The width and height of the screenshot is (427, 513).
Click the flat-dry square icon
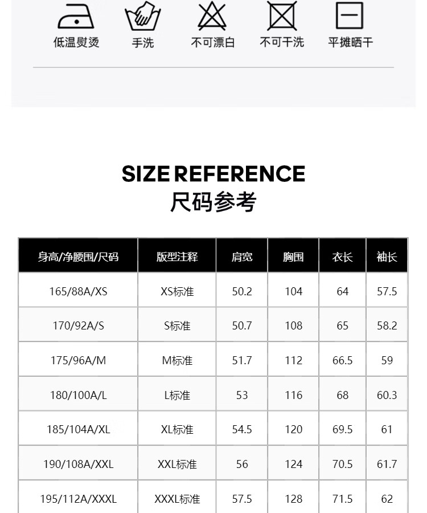pos(350,15)
